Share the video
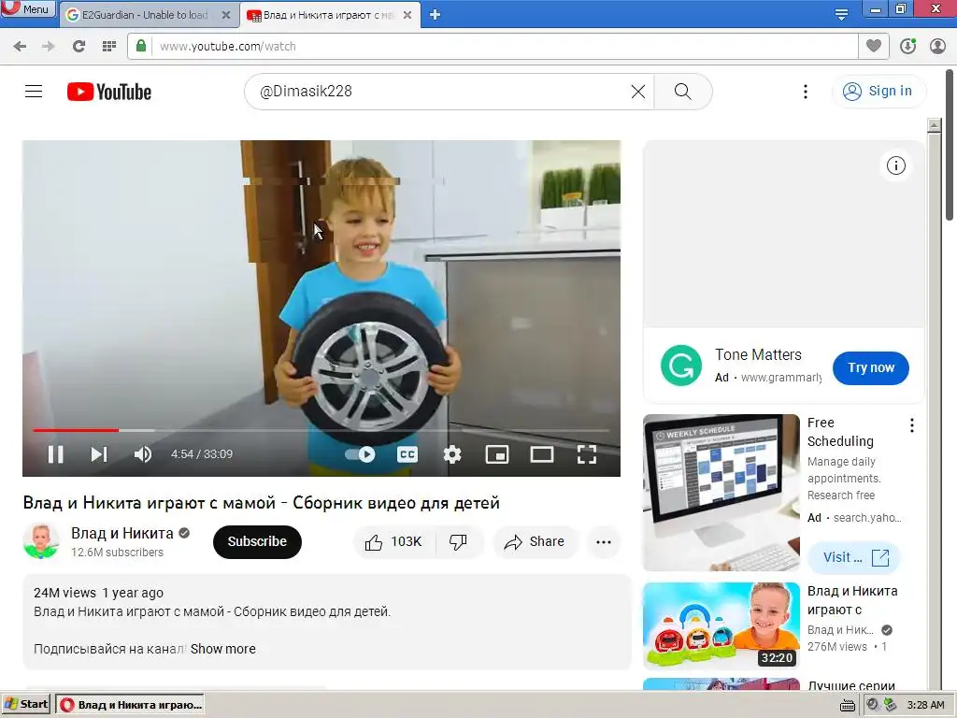This screenshot has height=718, width=957. [534, 541]
